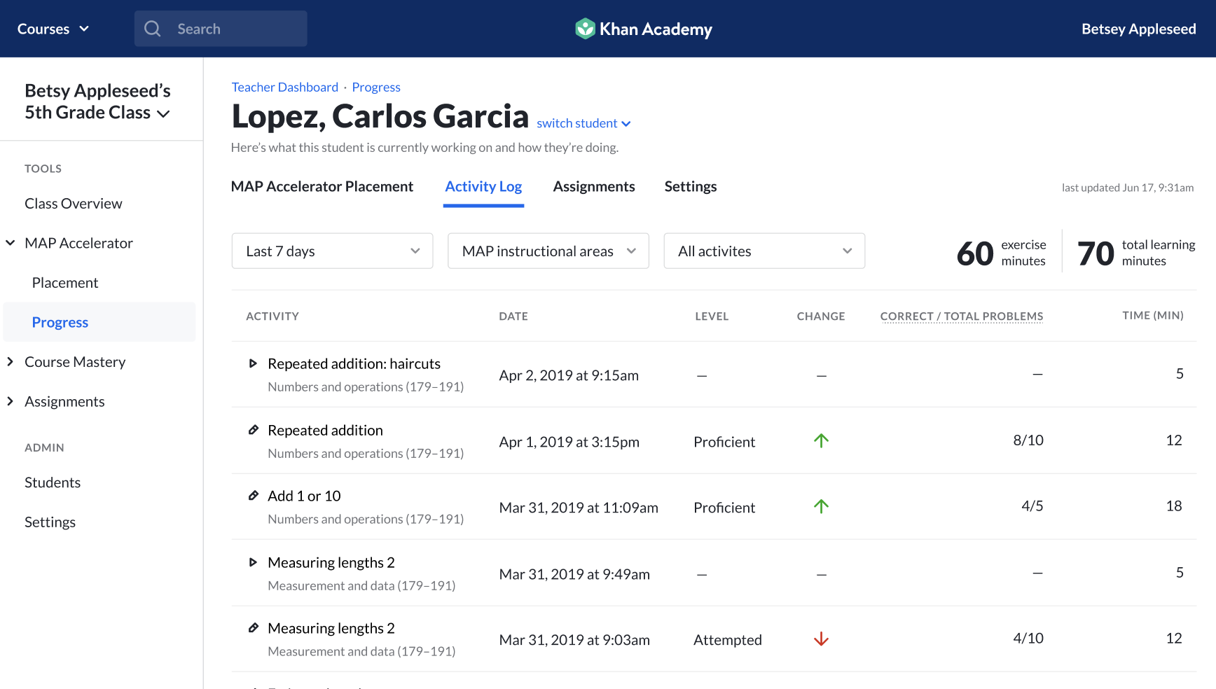The width and height of the screenshot is (1216, 689).
Task: Open Measuring lengths 2 exercise from 9:03am
Action: coord(331,628)
